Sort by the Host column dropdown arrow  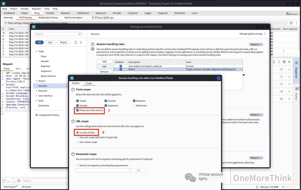(x=16, y=29)
